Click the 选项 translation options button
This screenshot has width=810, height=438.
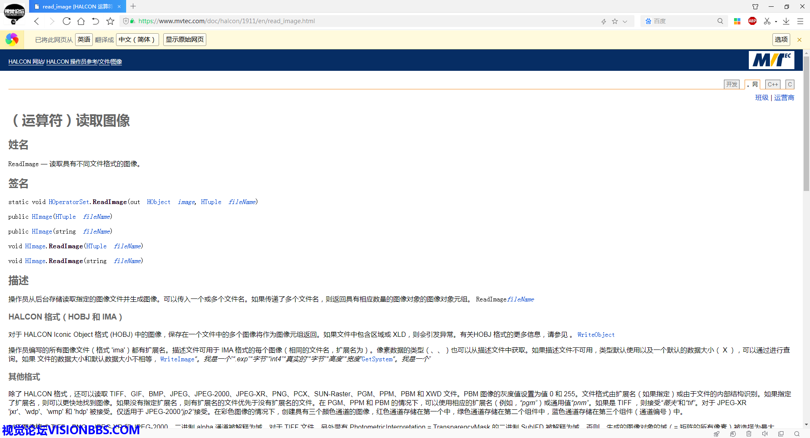coord(781,40)
